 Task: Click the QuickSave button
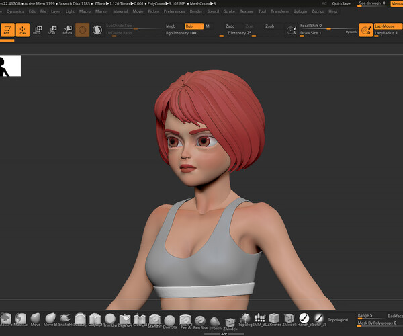(341, 3)
